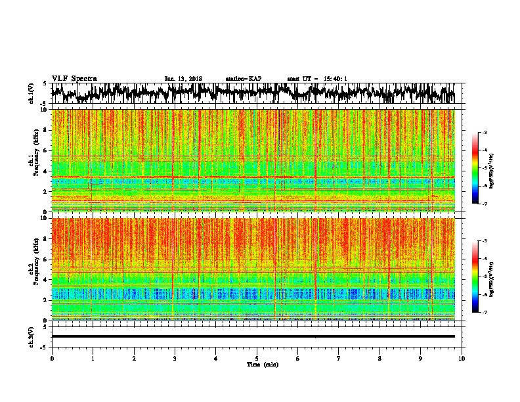The width and height of the screenshot is (520, 402).
Task: Click the ch.1 color bar "-3" tick value
Action: [485, 132]
